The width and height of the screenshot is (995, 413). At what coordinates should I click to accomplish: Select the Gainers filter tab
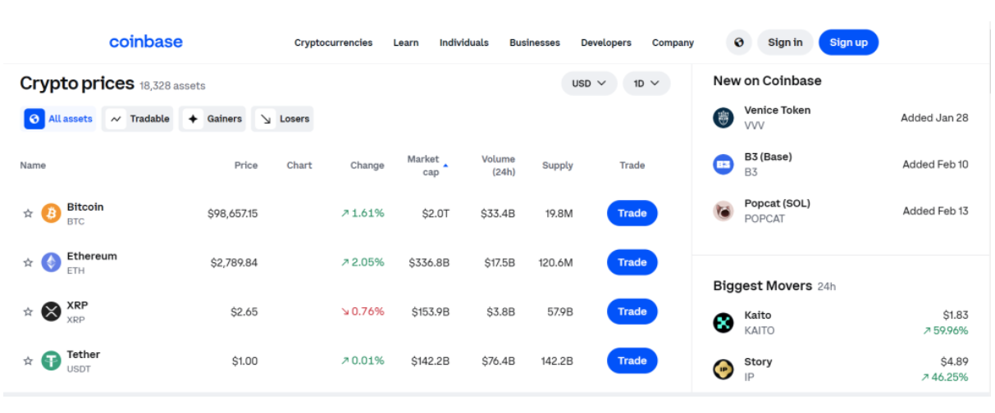coord(214,119)
